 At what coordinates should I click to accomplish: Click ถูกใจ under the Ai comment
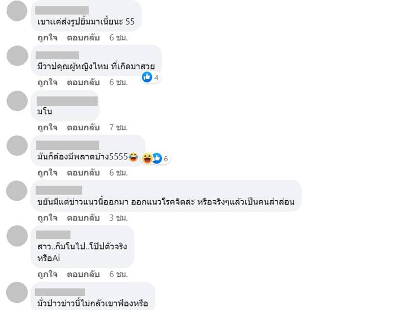(47, 274)
